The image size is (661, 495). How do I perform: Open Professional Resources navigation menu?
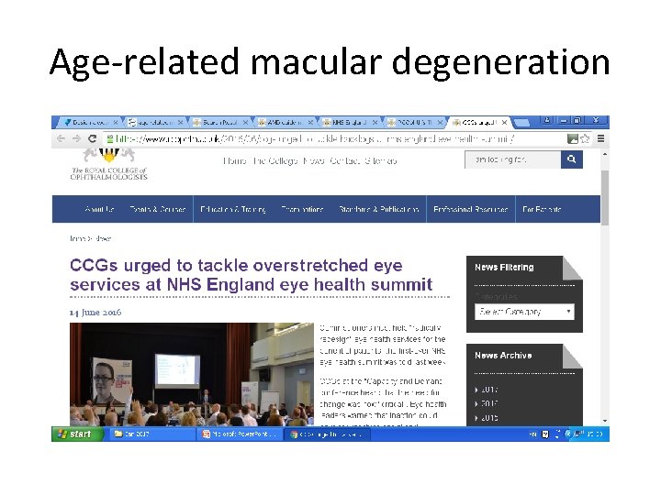click(470, 209)
